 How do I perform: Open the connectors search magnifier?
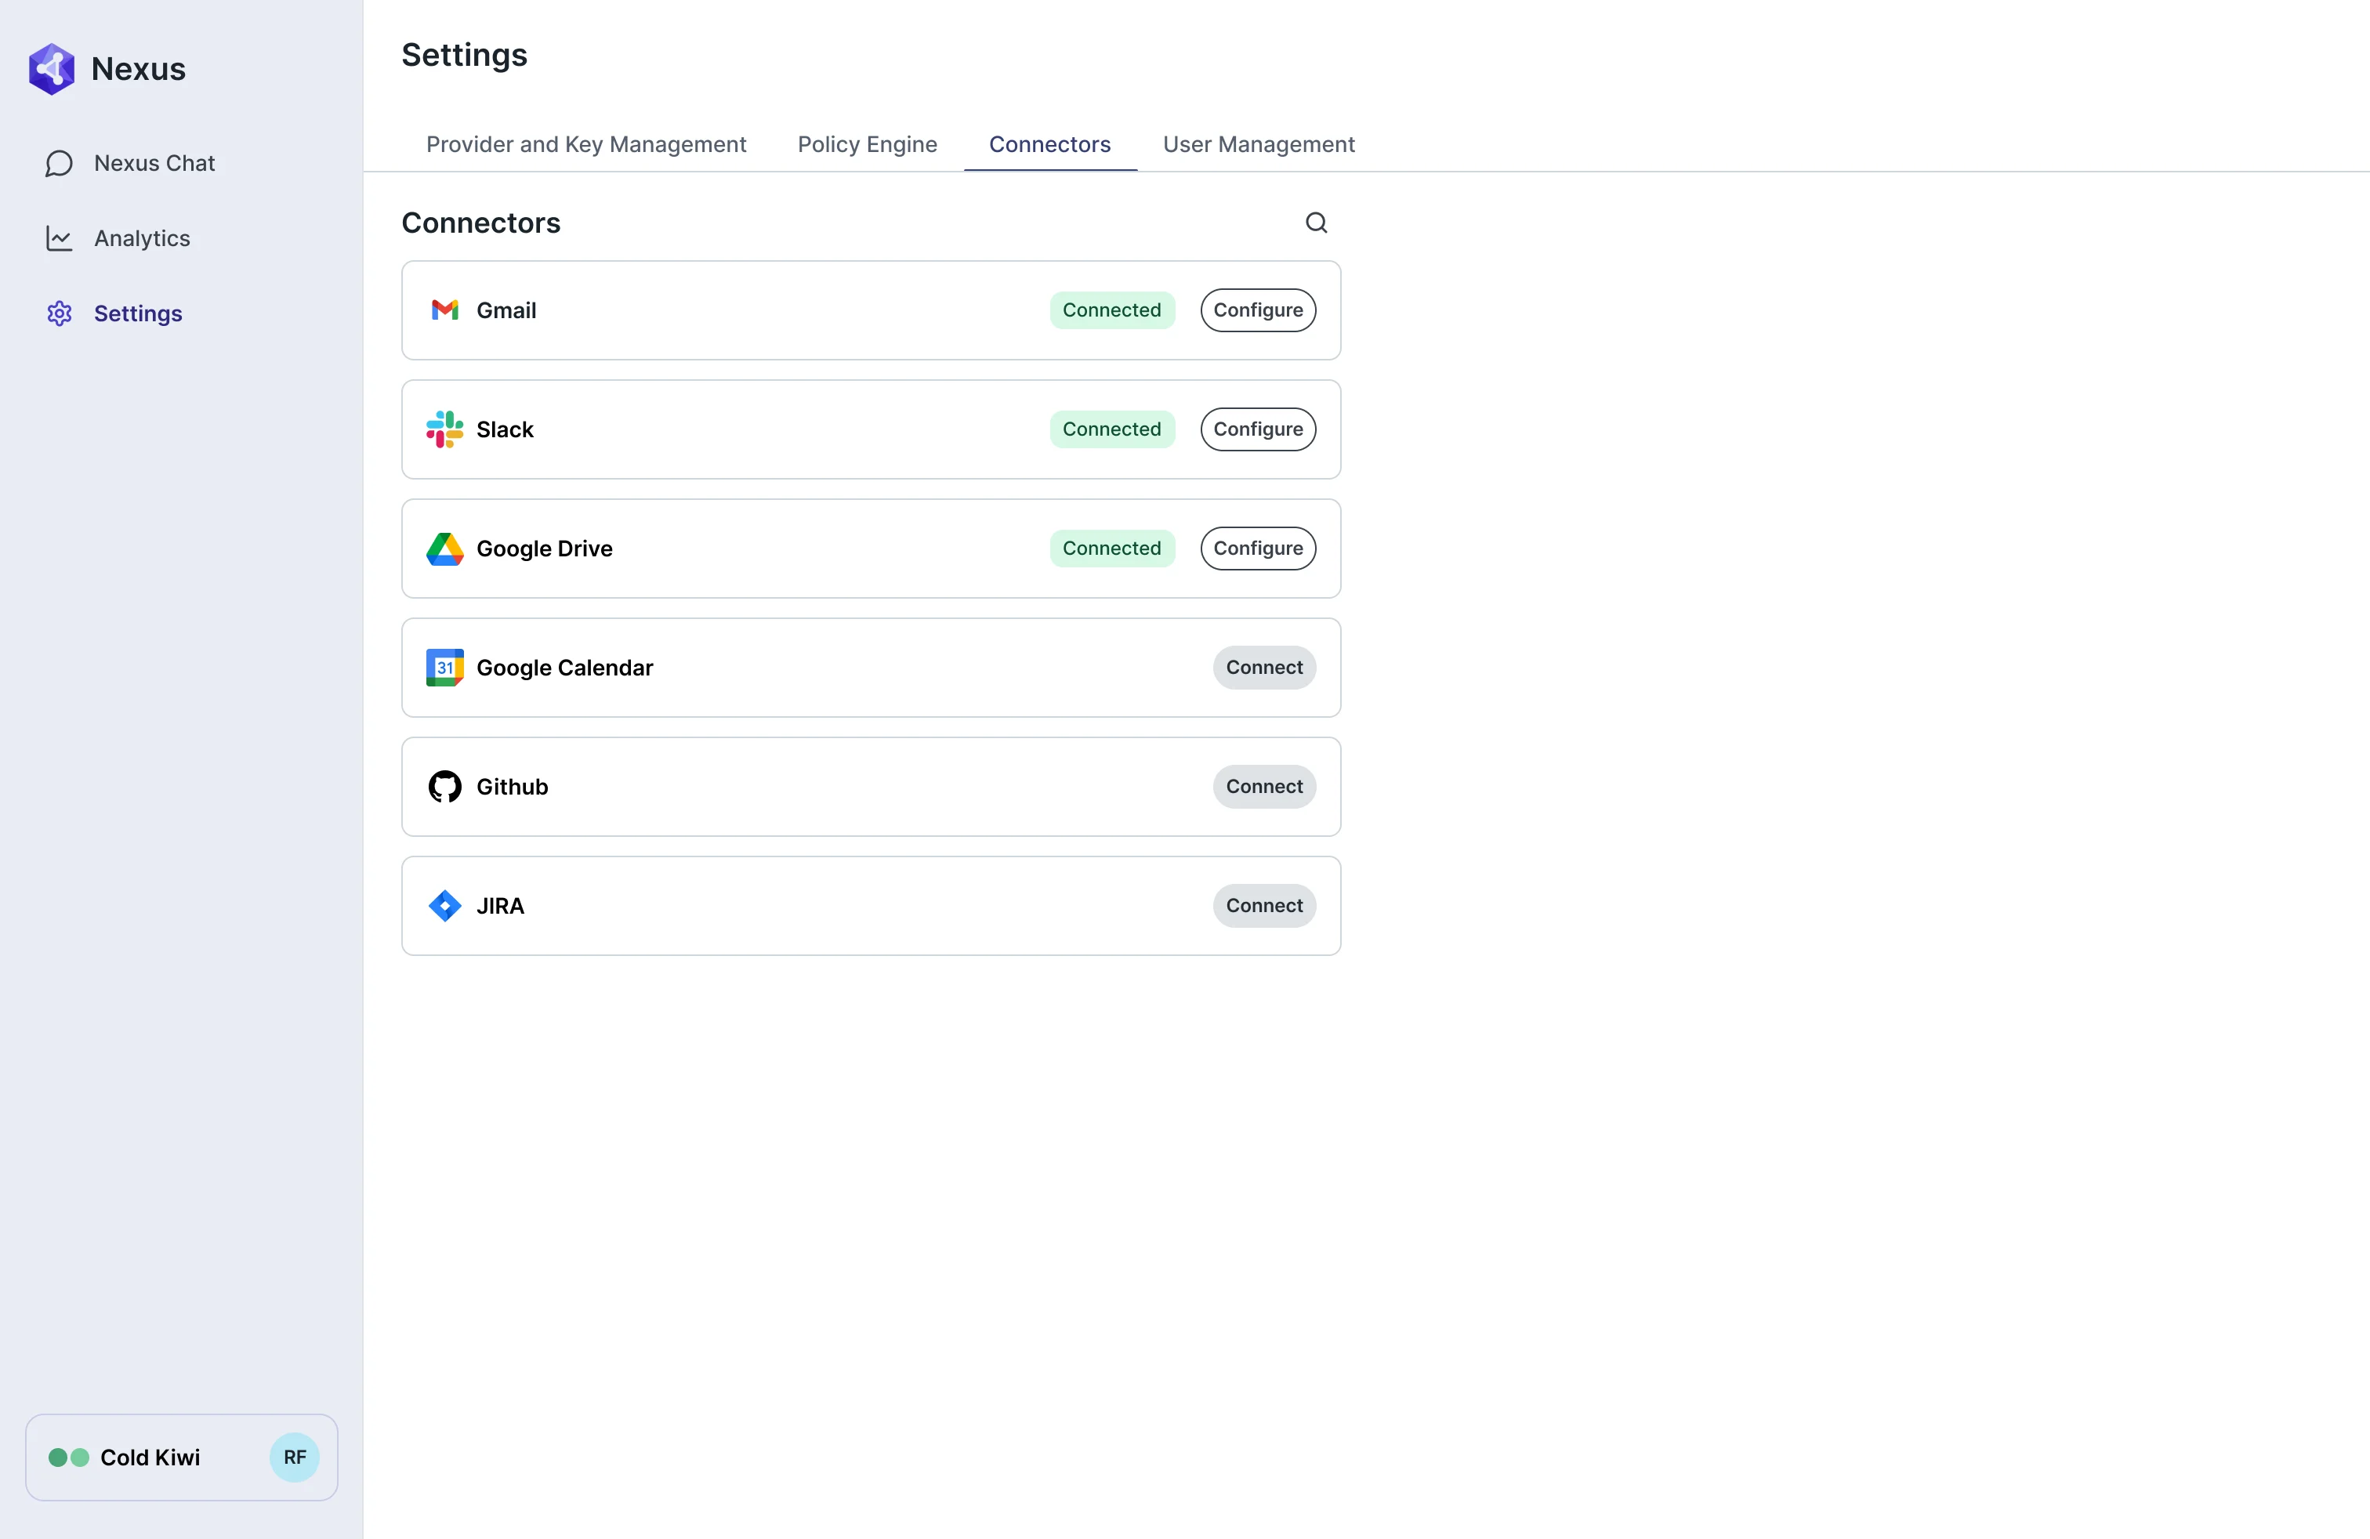coord(1317,223)
